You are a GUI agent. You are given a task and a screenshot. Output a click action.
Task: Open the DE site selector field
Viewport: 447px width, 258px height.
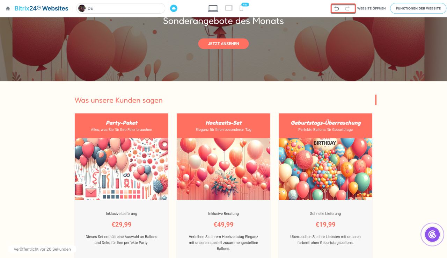click(120, 8)
